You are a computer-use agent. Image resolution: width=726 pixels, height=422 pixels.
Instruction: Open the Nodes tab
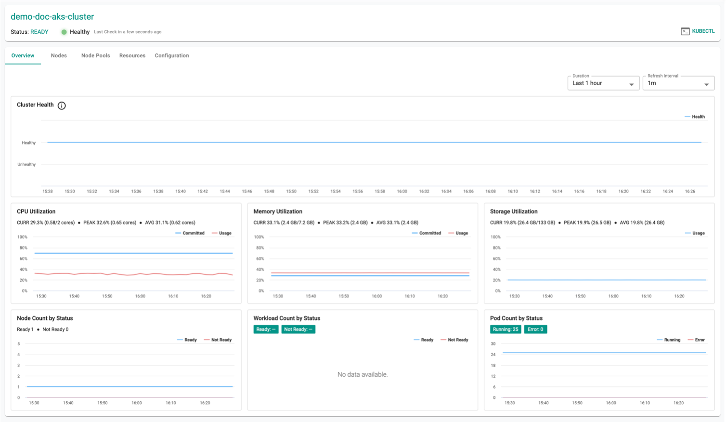[59, 55]
